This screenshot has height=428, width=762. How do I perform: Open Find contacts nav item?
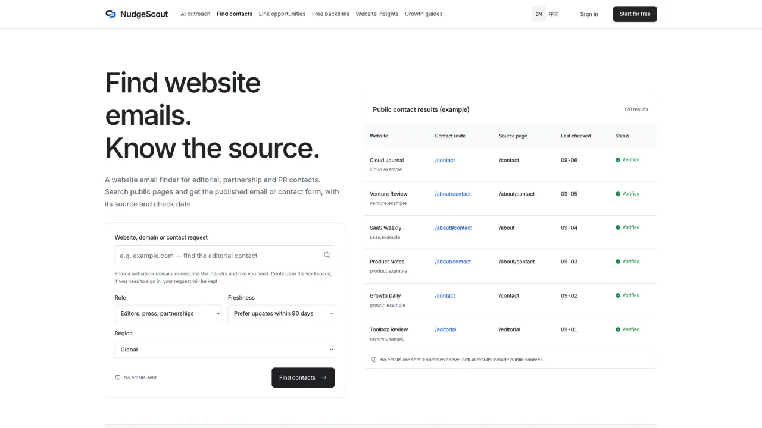(x=235, y=14)
